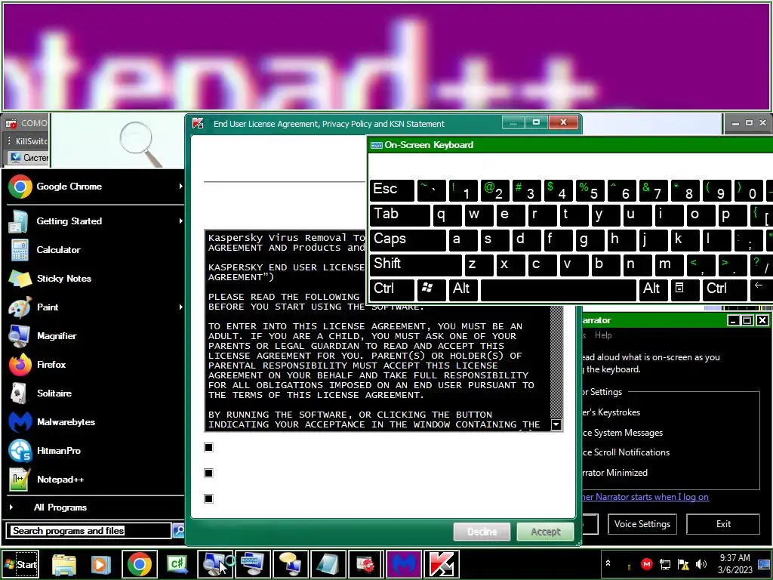Click red M tray icon
The image size is (773, 580).
pos(647,563)
